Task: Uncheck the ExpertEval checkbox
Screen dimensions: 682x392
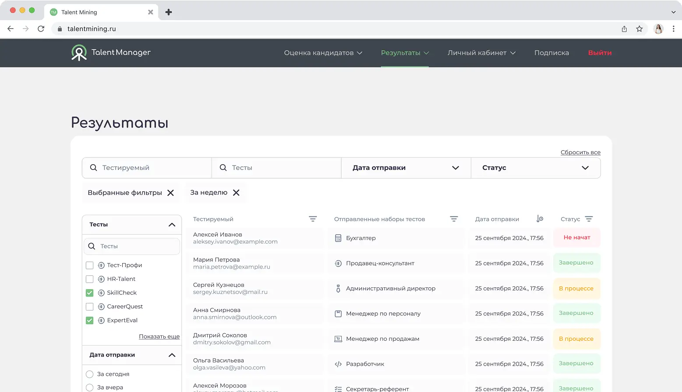Action: pyautogui.click(x=90, y=321)
